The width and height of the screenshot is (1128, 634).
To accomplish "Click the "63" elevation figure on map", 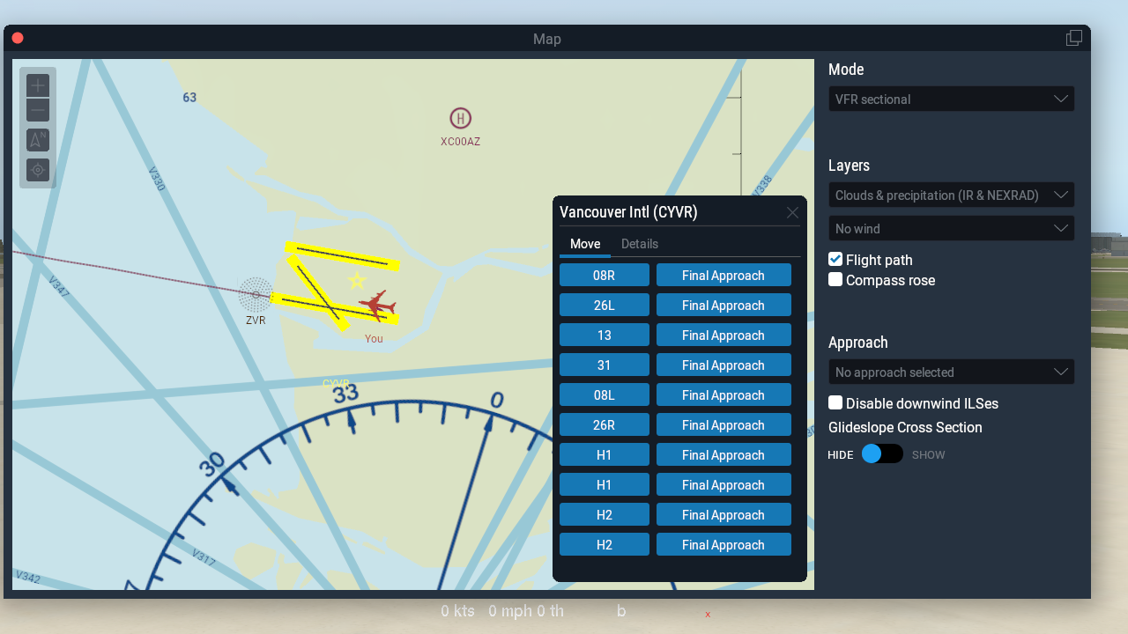I will coord(189,98).
